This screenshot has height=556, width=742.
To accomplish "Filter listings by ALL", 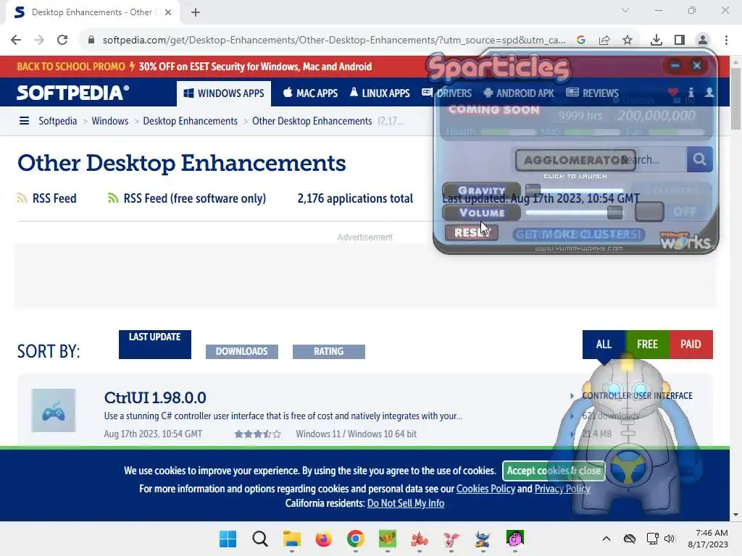I will point(604,344).
